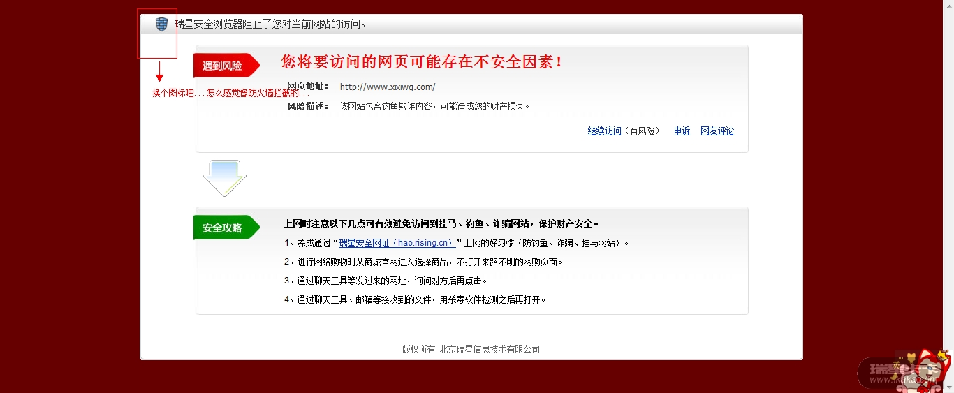Click the heading 您将要访问的网页可能存在不安全因素
The height and width of the screenshot is (393, 954).
422,61
